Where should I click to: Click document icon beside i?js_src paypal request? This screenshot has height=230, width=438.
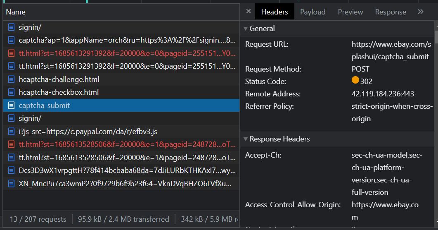(11, 131)
